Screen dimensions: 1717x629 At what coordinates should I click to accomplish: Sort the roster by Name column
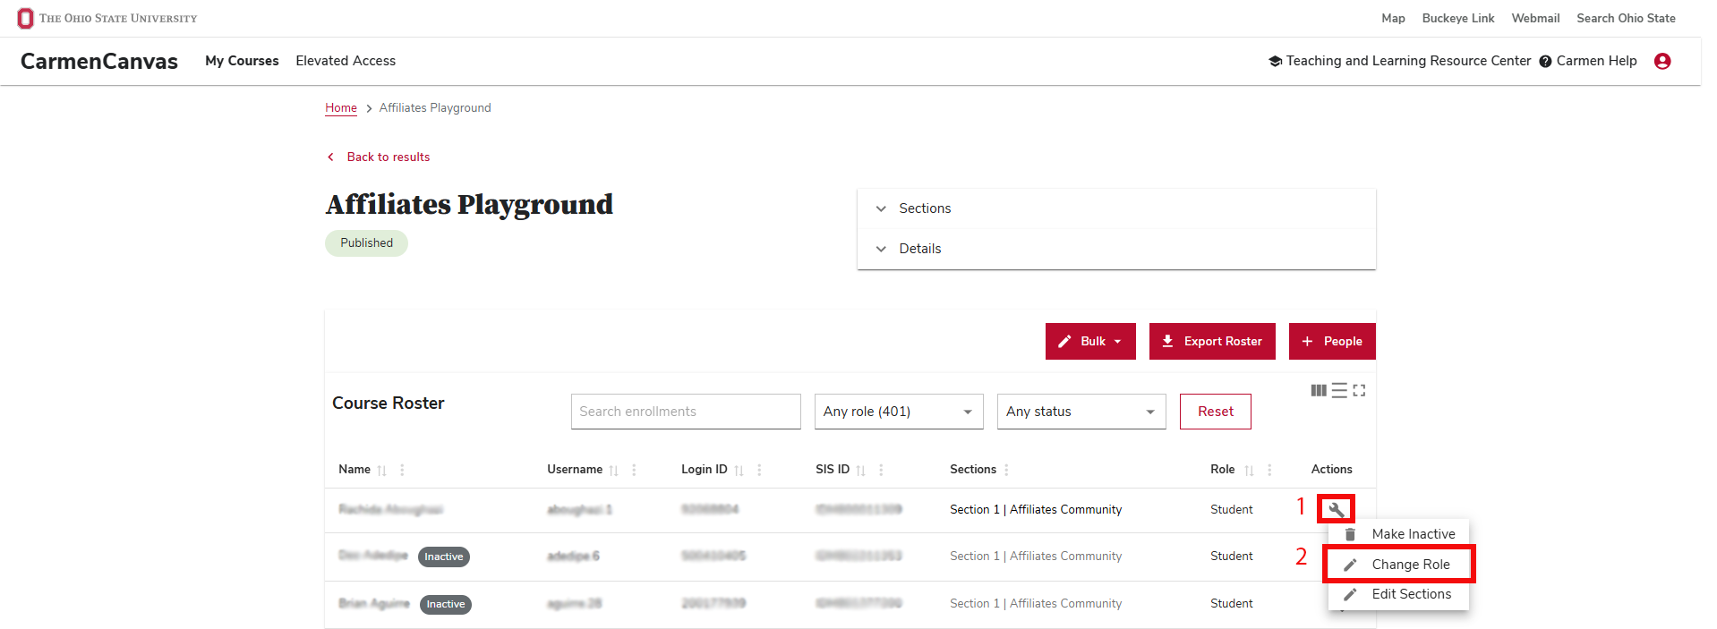coord(382,471)
